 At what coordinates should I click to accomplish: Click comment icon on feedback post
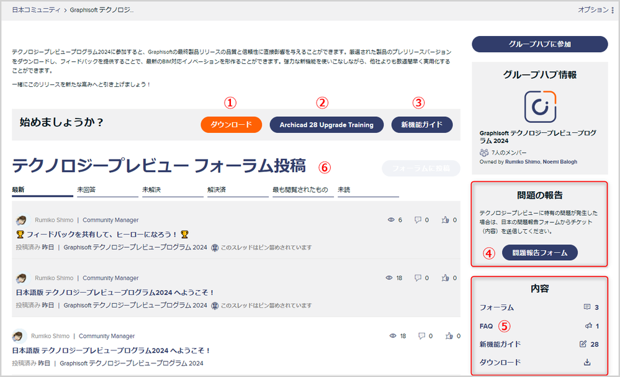click(418, 219)
